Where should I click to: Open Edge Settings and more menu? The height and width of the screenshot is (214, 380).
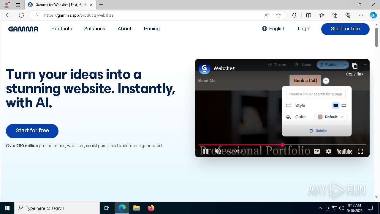(361, 15)
